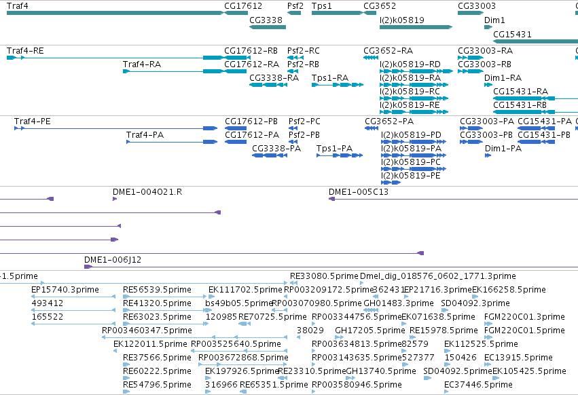Select protein l(2)k05819-PE
Image resolution: width=578 pixels, height=395 pixels.
click(391, 183)
